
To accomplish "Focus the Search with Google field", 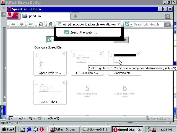I will (x=149, y=24).
